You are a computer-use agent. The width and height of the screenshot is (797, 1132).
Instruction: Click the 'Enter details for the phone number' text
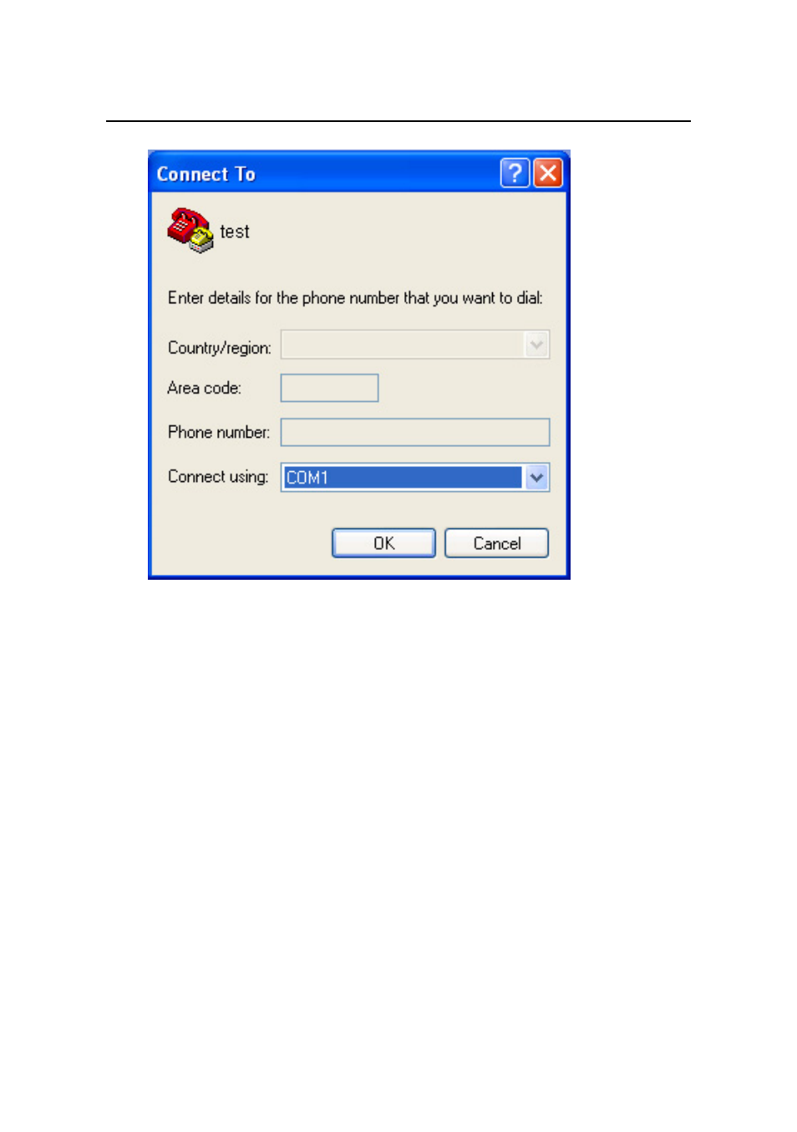(355, 298)
